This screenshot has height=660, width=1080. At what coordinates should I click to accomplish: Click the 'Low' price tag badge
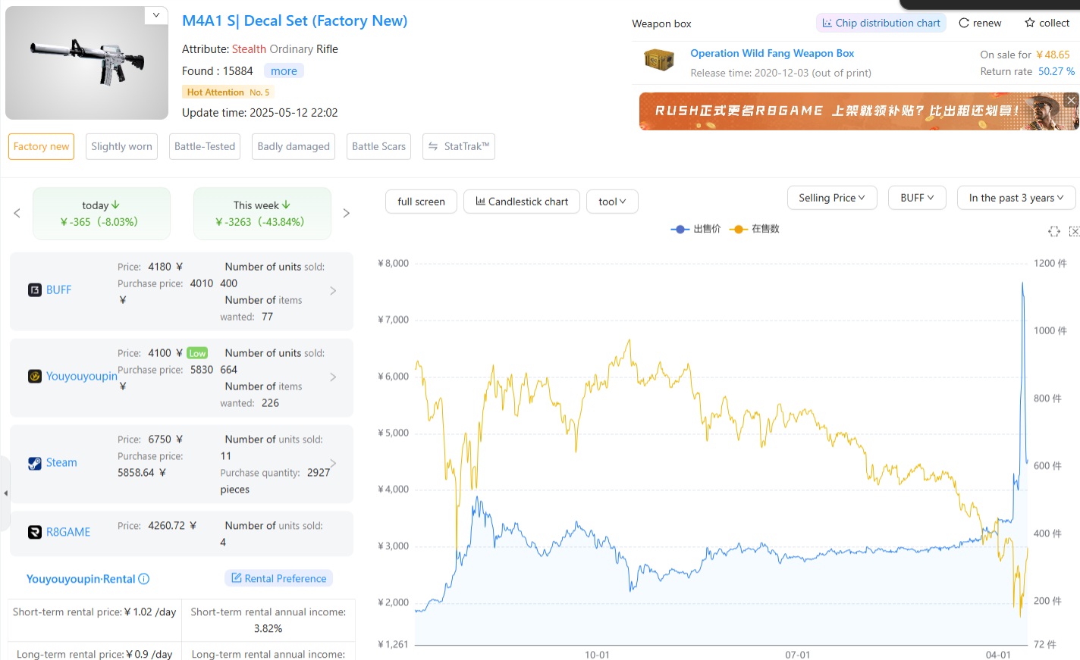[x=197, y=353]
